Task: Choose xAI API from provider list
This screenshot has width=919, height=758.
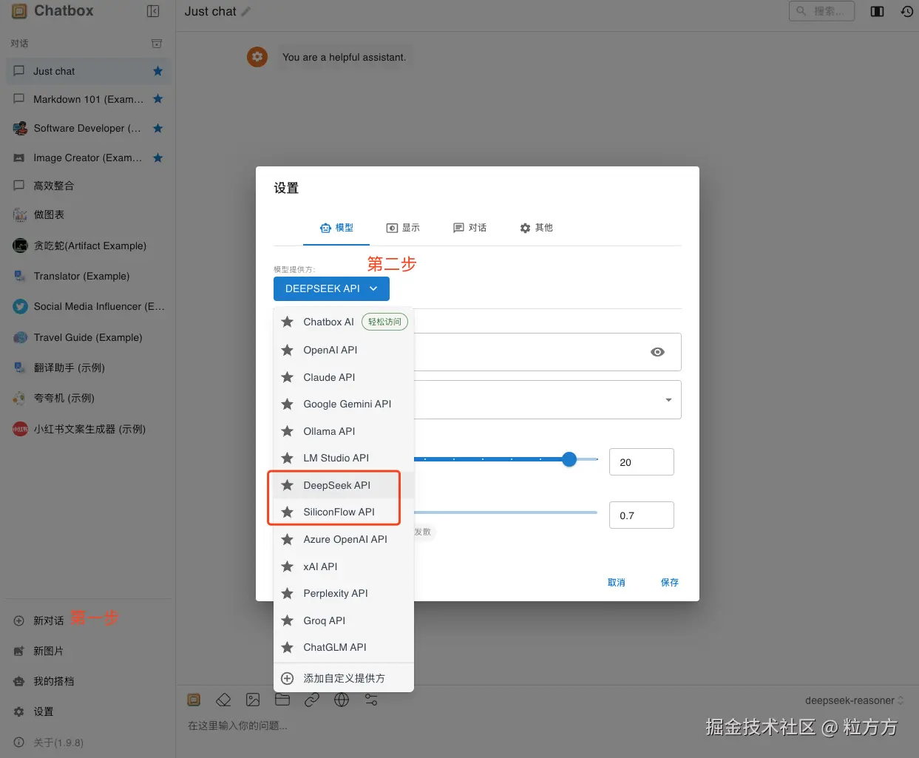Action: click(x=344, y=566)
